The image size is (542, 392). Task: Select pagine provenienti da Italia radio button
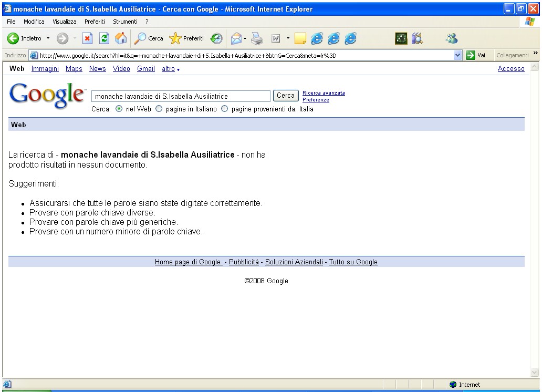pos(224,109)
